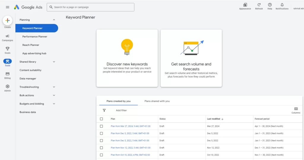Open the Billing card icon
This screenshot has height=160, width=304.
(x=7, y=74)
